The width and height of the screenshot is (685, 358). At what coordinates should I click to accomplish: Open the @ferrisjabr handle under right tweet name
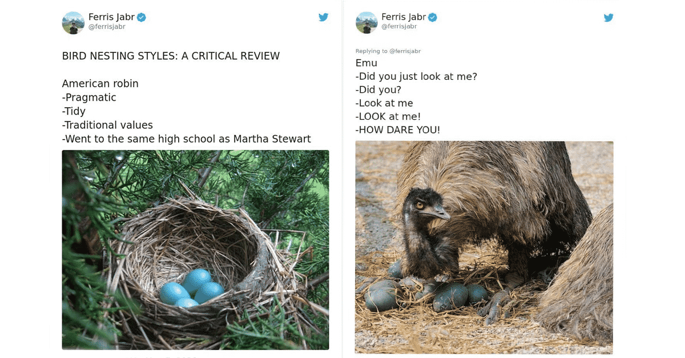[x=399, y=26]
